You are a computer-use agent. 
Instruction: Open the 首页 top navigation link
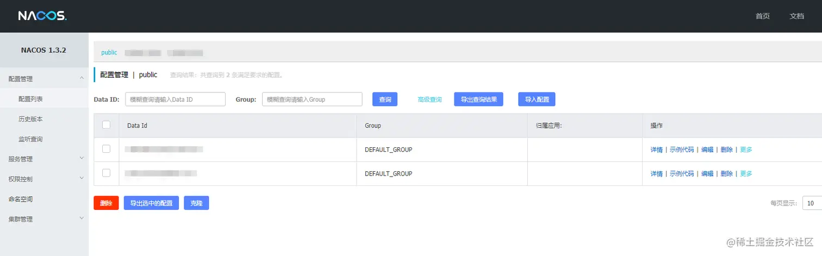pyautogui.click(x=763, y=16)
